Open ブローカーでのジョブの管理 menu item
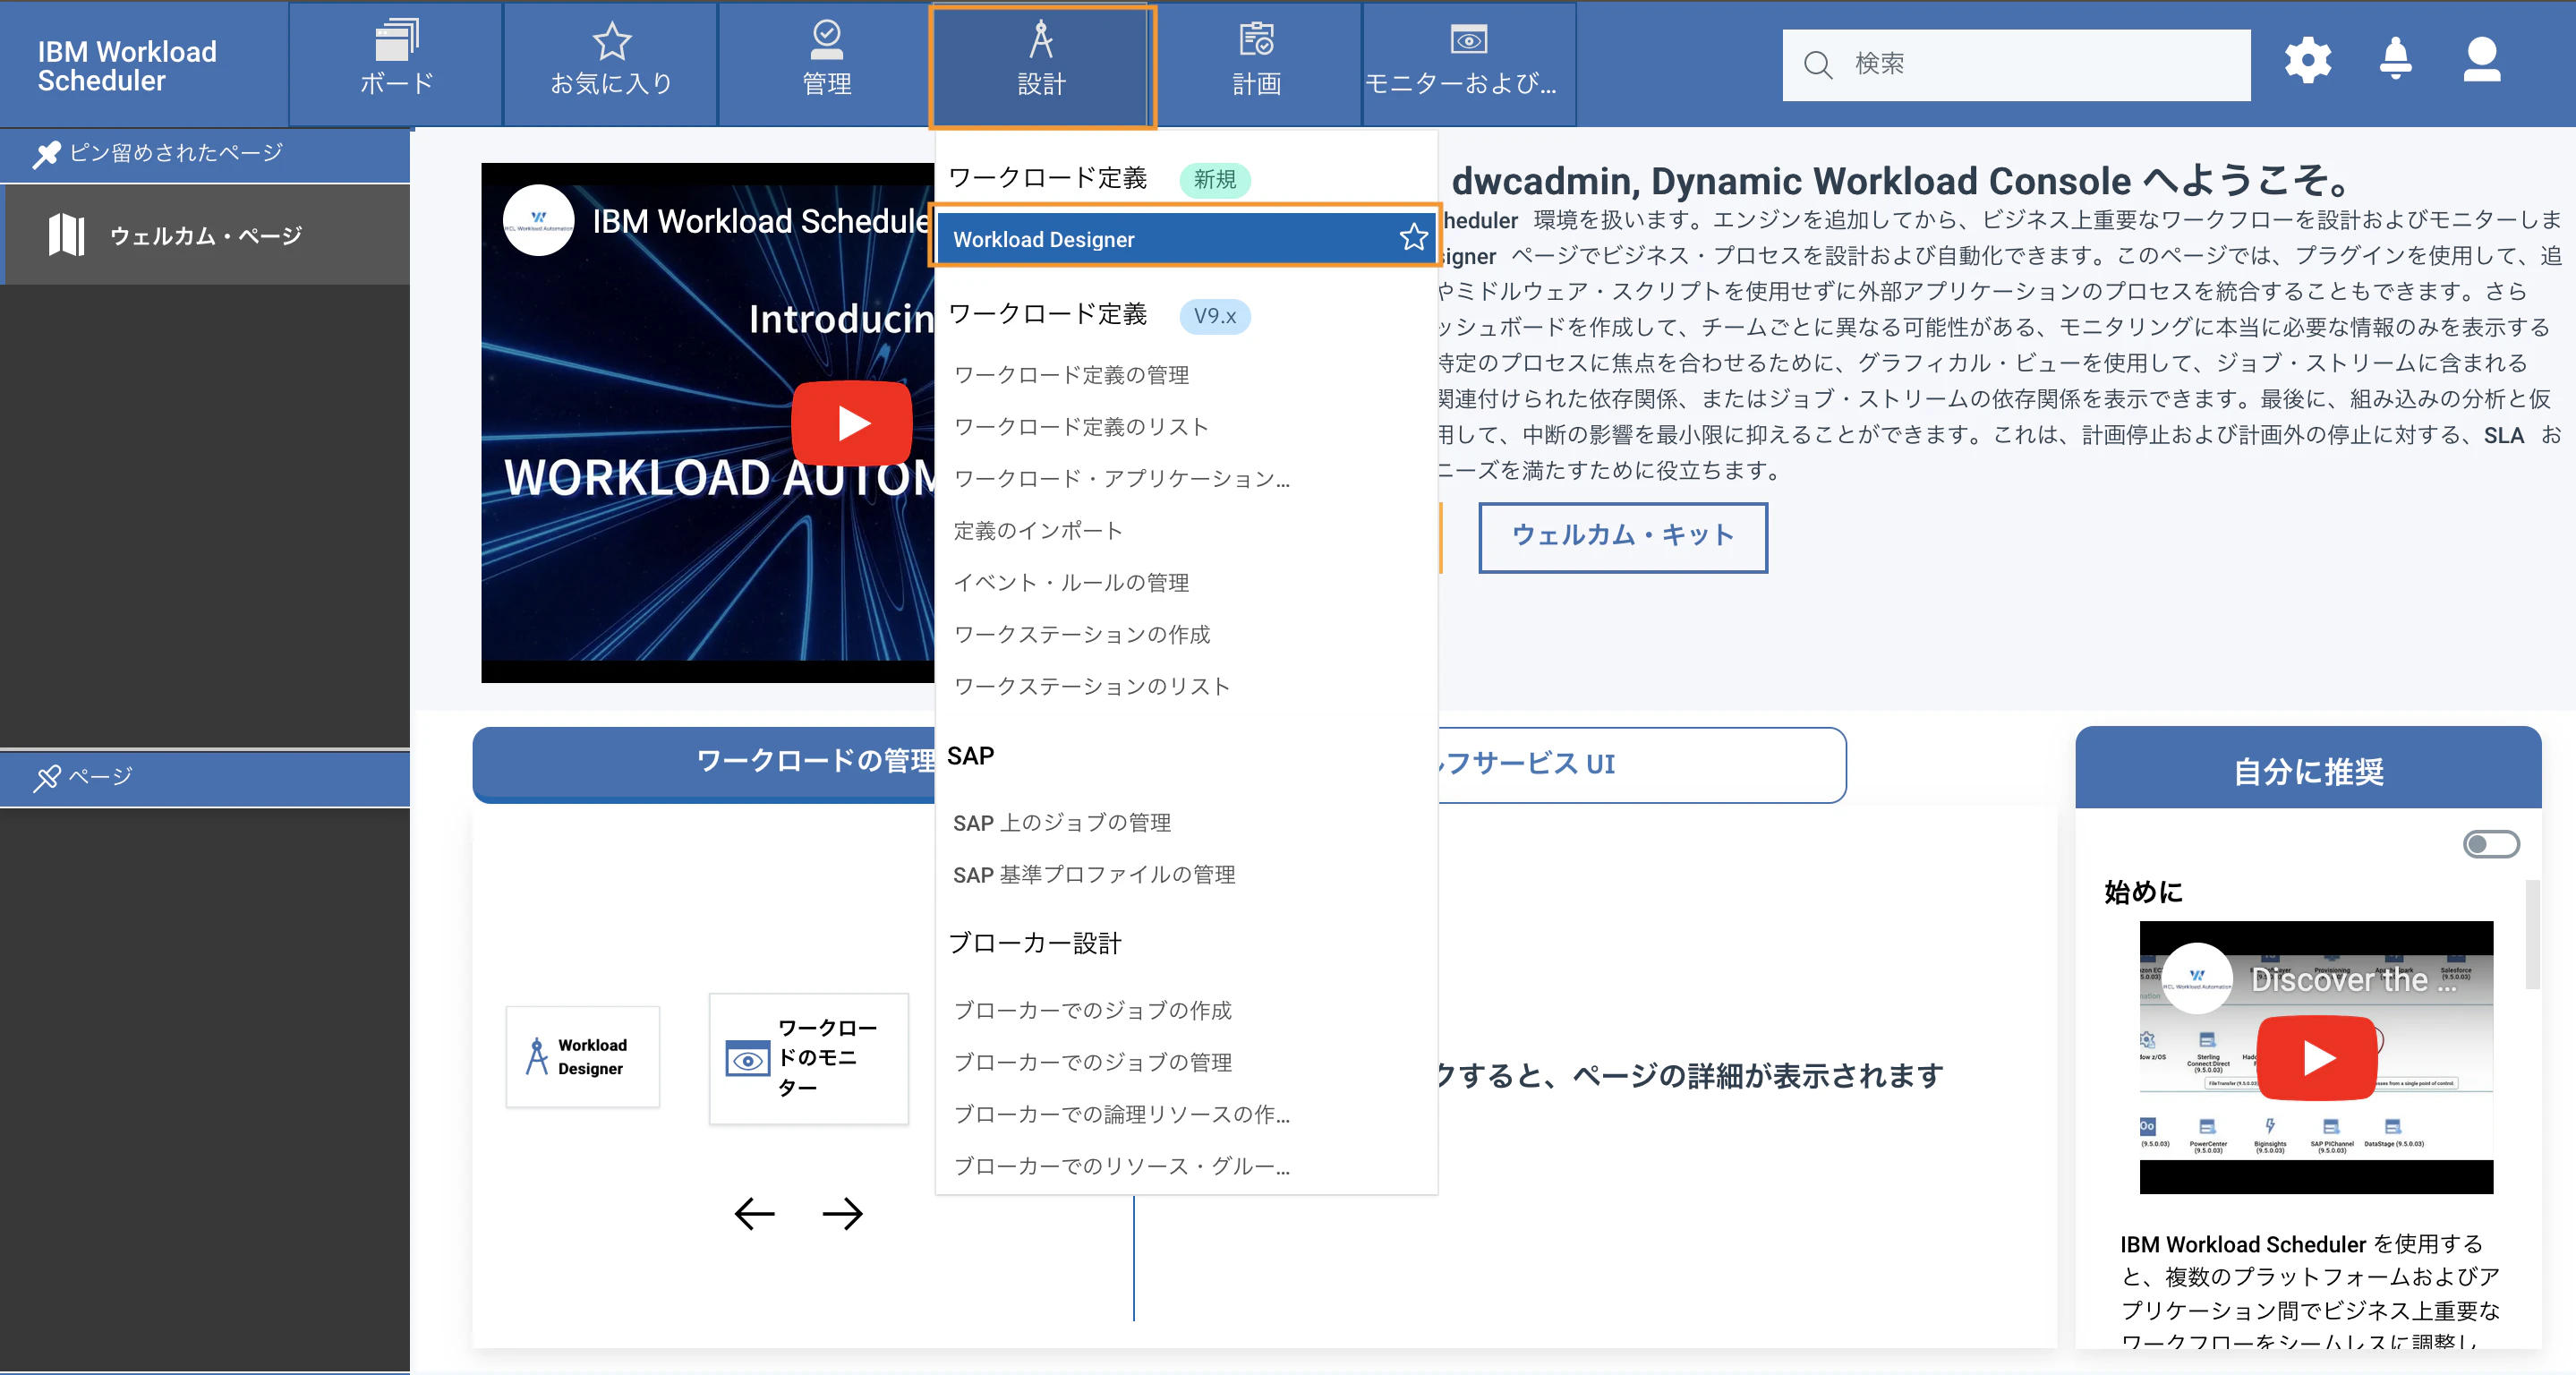The image size is (2576, 1375). (x=1092, y=1064)
